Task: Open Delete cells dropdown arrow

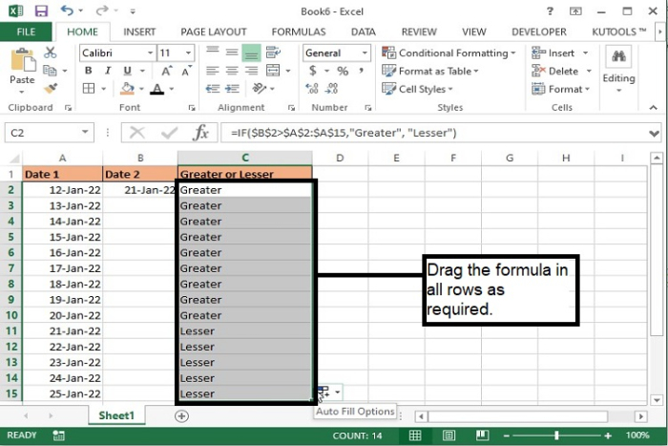Action: pos(589,71)
